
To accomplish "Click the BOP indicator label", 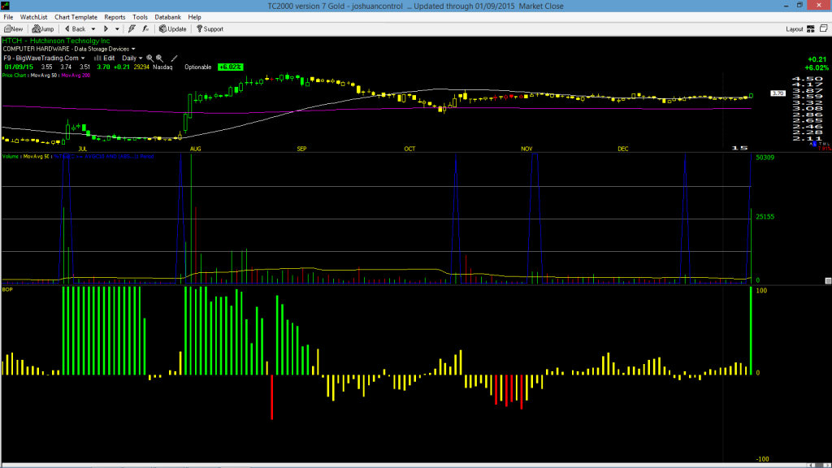I will 7,290.
